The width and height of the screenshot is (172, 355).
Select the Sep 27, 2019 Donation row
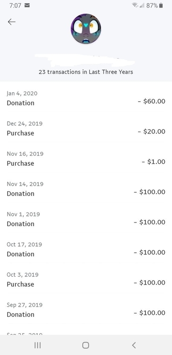(x=86, y=310)
